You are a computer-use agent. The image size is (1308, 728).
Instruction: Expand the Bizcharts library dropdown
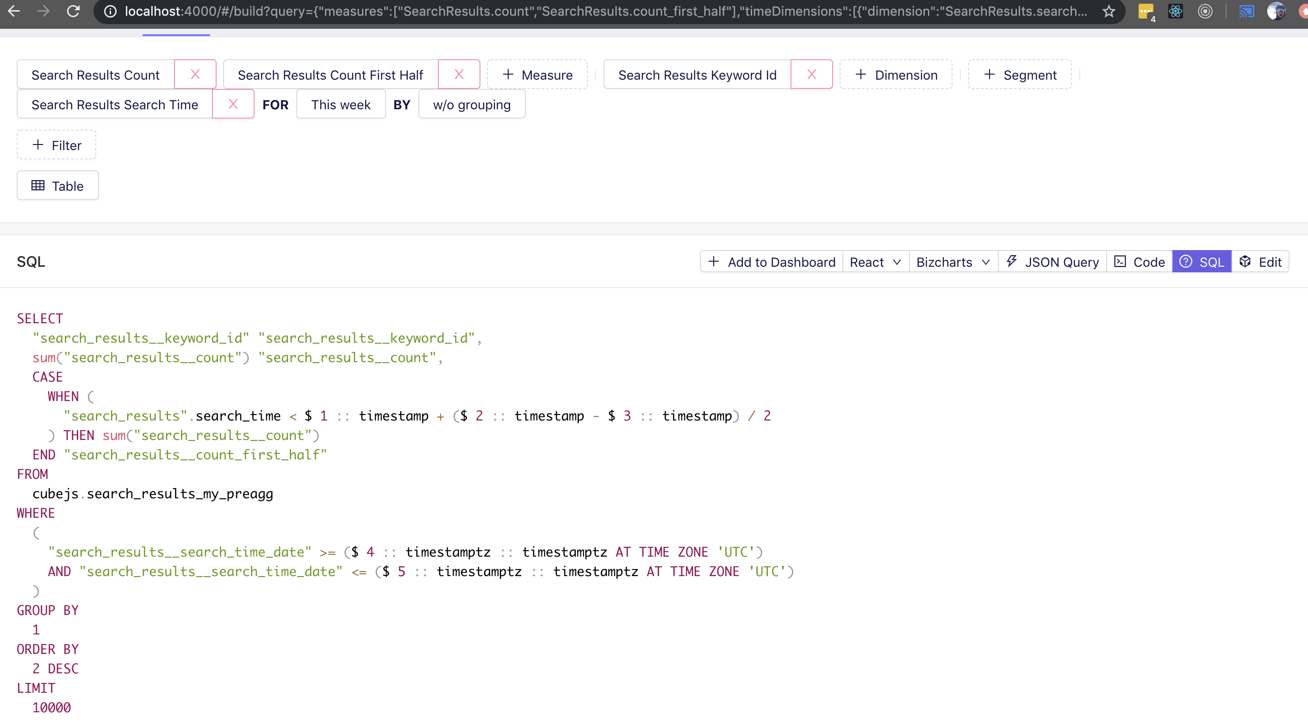pos(952,262)
